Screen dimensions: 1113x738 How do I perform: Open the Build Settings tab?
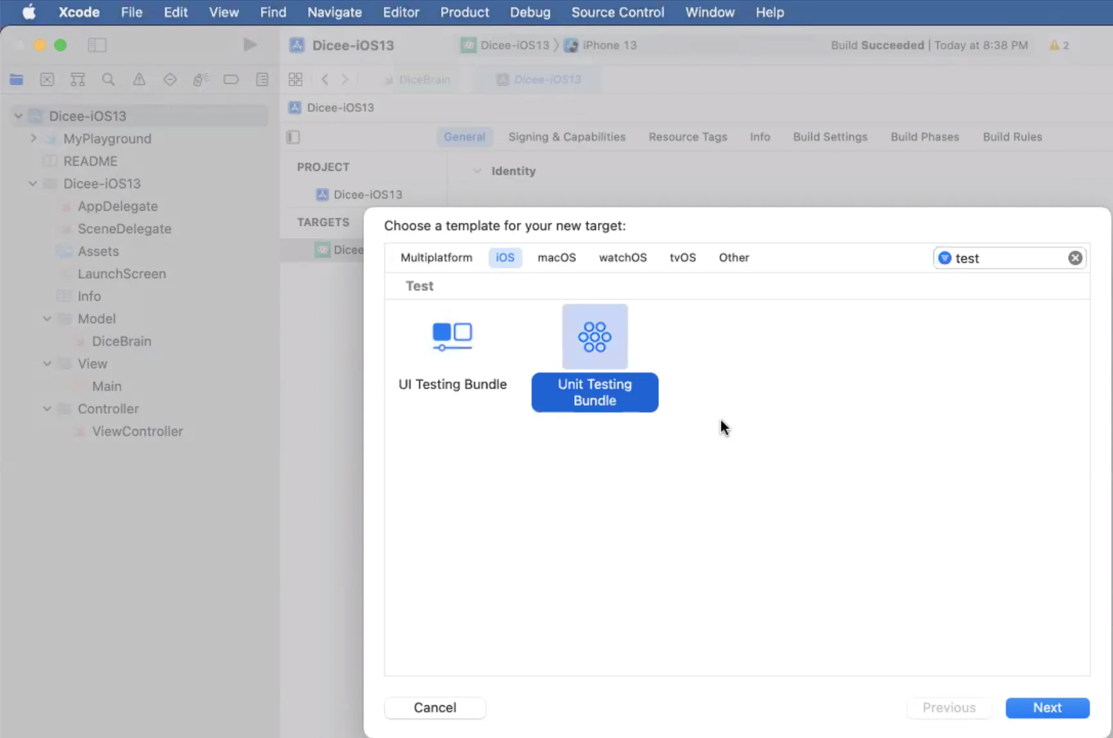(830, 137)
